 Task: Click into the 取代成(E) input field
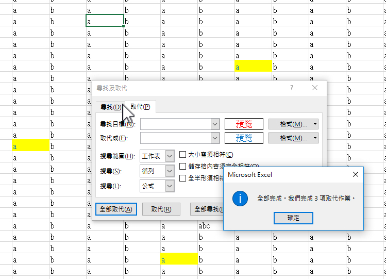point(176,138)
